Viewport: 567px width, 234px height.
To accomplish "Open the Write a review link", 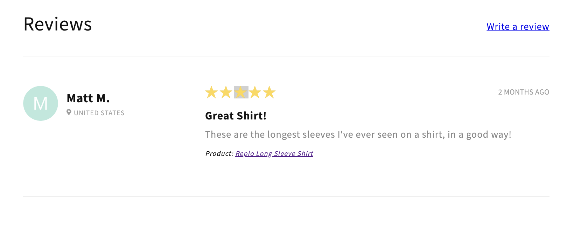I will coord(518,27).
